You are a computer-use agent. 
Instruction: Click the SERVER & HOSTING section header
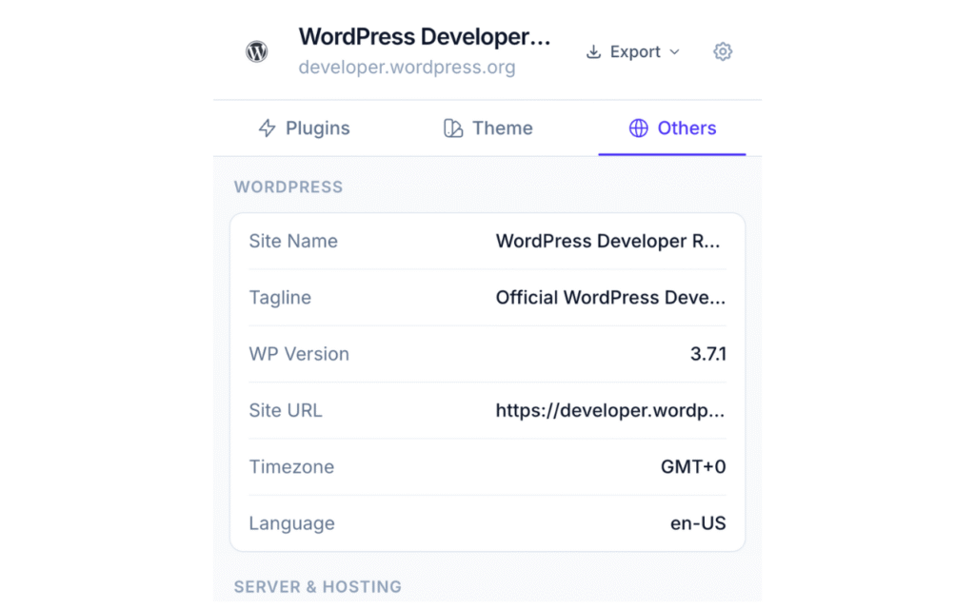[x=318, y=587]
